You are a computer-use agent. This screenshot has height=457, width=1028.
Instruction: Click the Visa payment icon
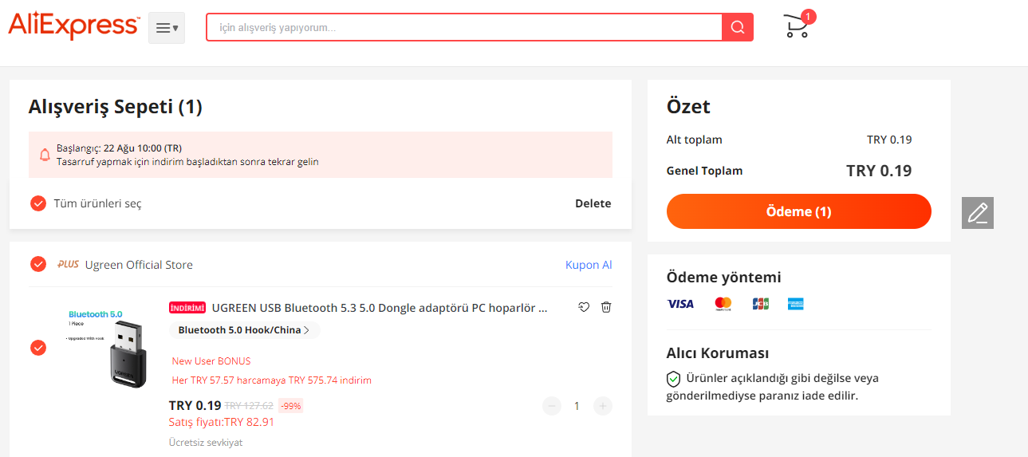click(x=680, y=304)
